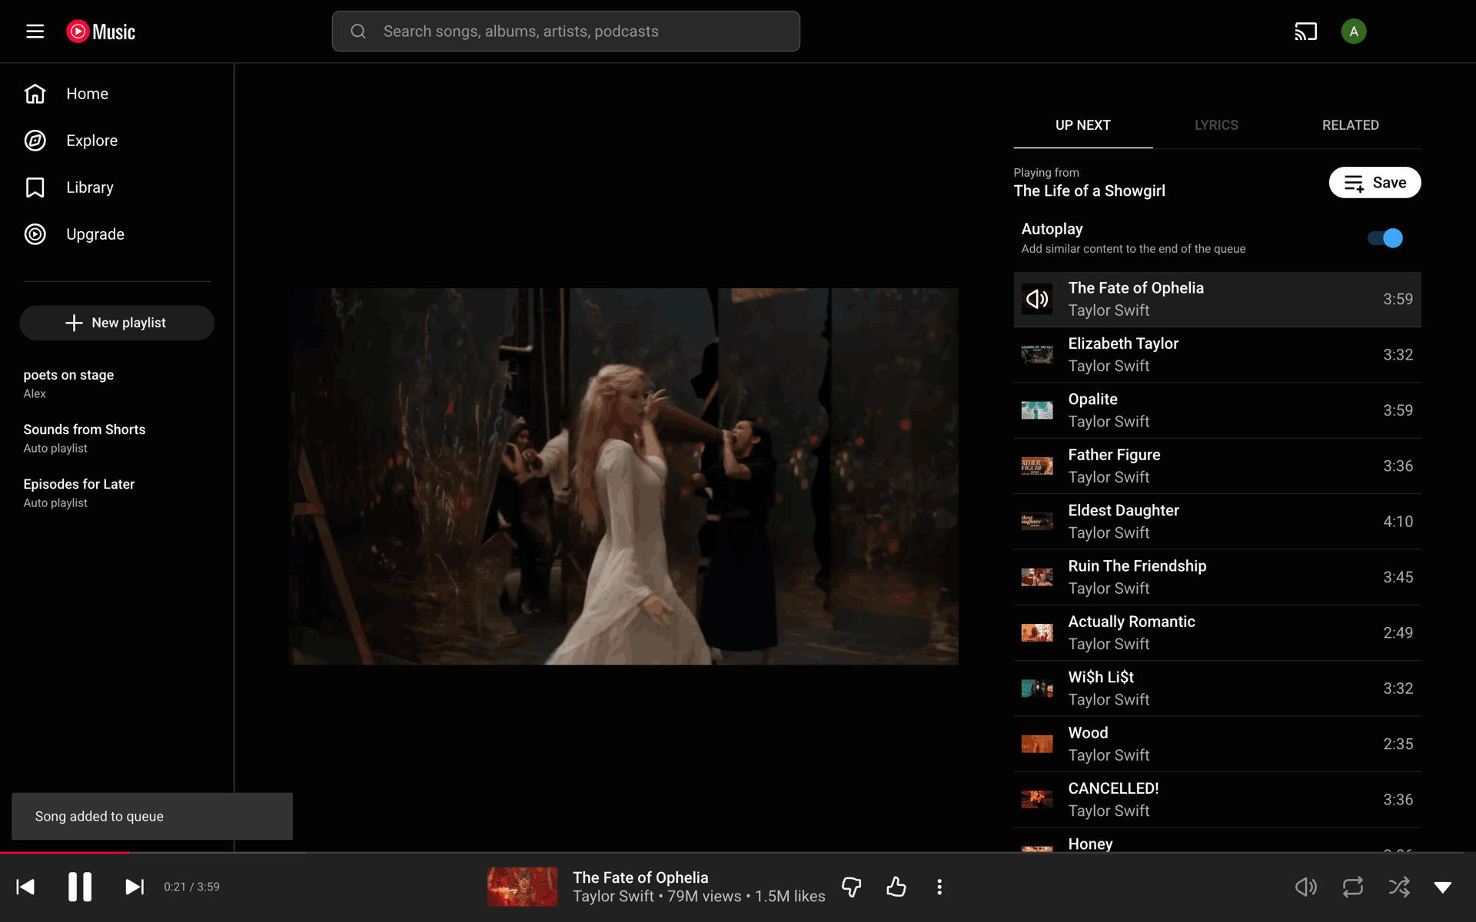Select Eldest Daughter song title
This screenshot has width=1476, height=922.
(1123, 510)
